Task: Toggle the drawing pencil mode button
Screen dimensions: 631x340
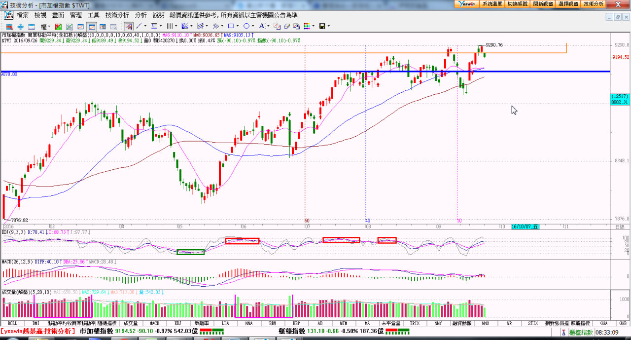Action: 128,26
